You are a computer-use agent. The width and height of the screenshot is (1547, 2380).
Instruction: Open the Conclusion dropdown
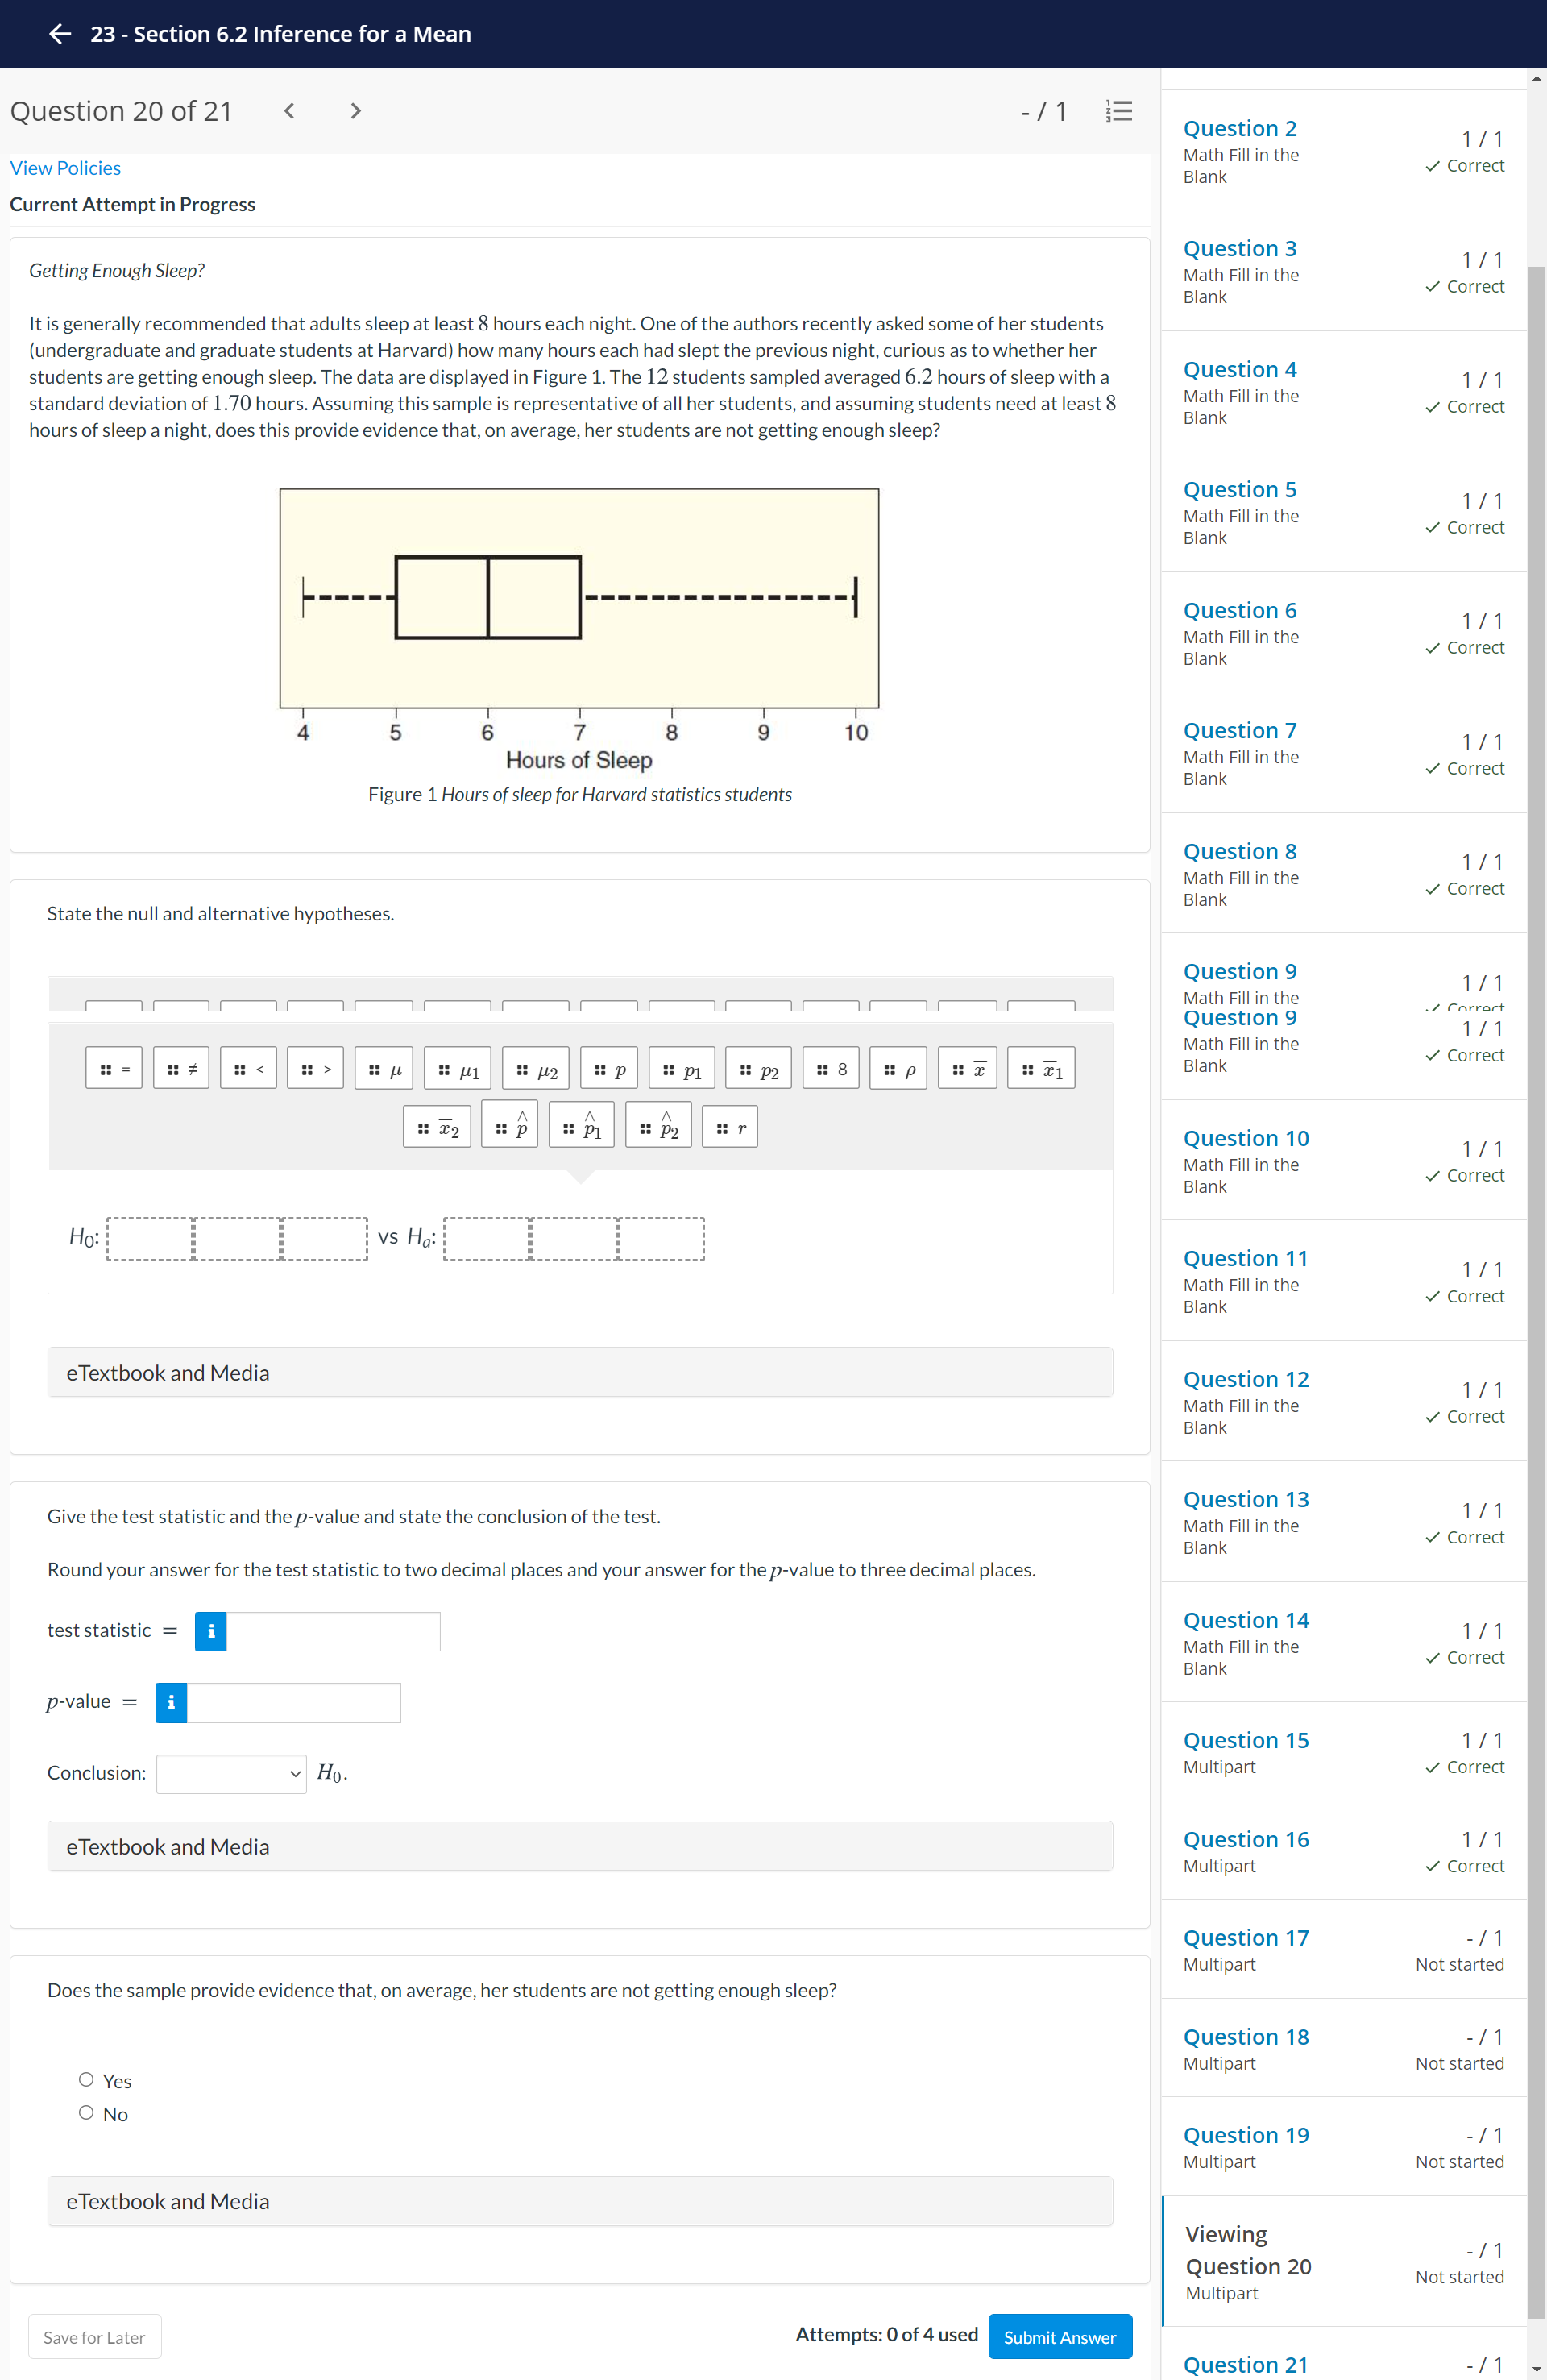[231, 1773]
